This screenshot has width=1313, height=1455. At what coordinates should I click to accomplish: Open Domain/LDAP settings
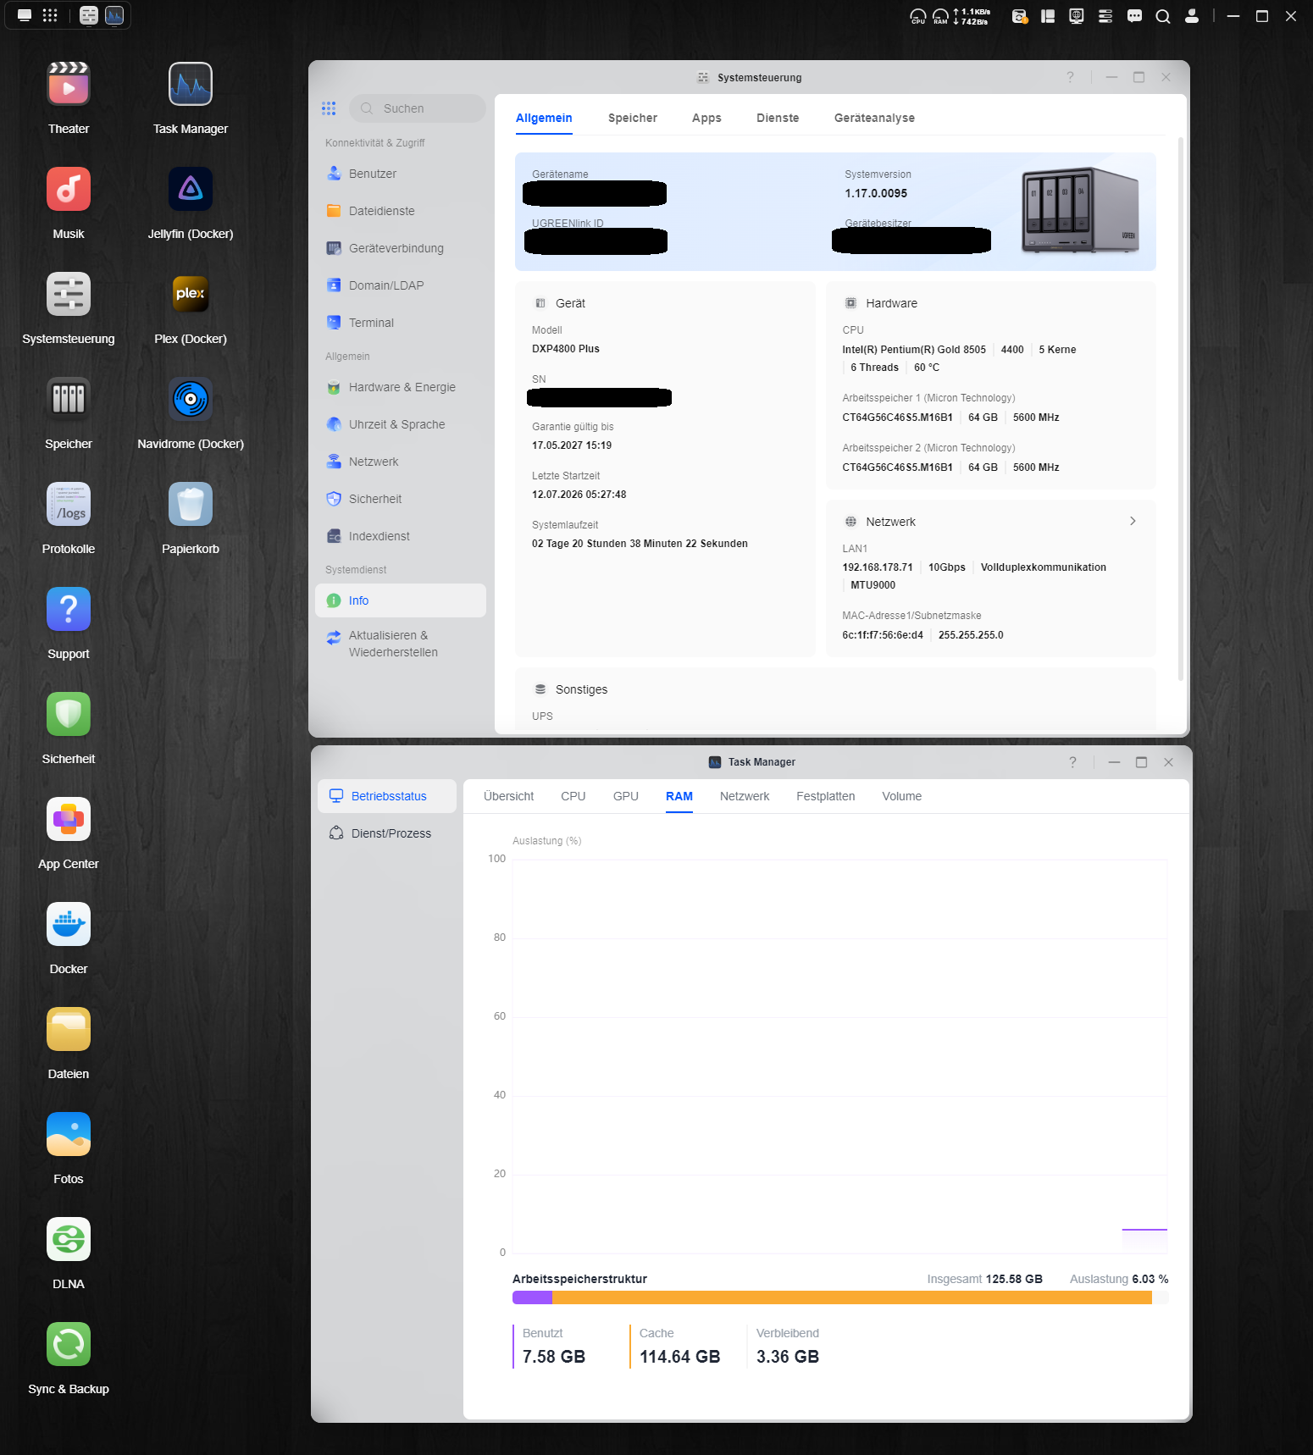tap(401, 285)
